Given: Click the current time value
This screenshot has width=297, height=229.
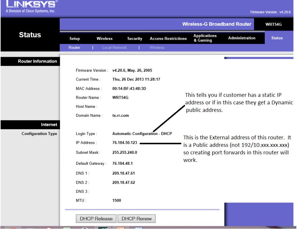Looking at the screenshot, I should pyautogui.click(x=136, y=79).
